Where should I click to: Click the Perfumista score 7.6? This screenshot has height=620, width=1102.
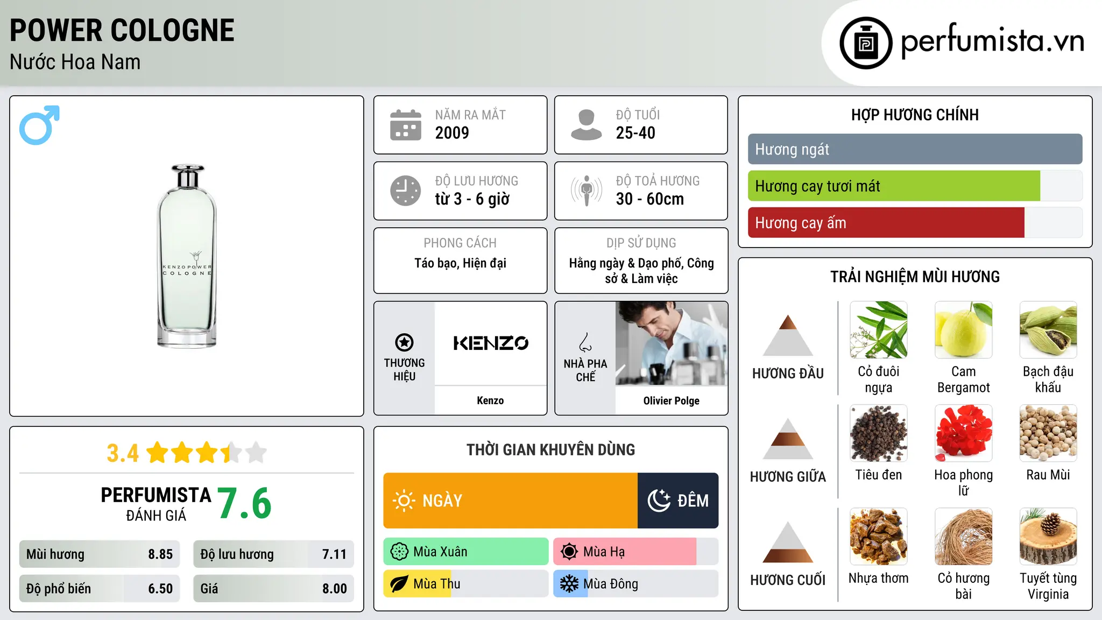click(x=244, y=503)
